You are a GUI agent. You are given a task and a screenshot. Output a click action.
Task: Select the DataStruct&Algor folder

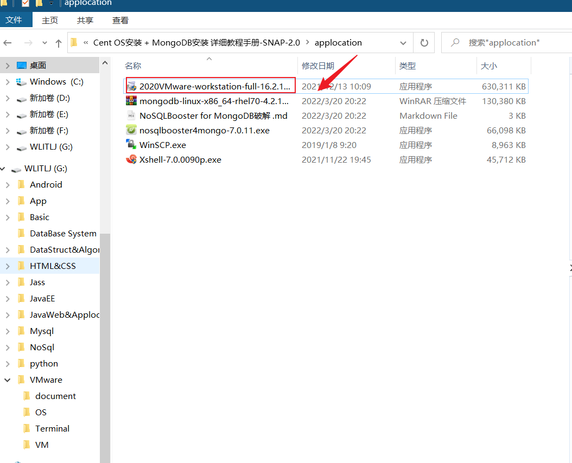point(65,250)
